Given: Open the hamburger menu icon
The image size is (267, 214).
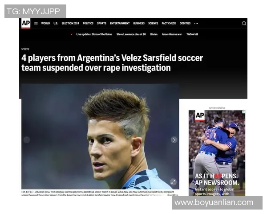Looking at the screenshot, I should pos(36,24).
